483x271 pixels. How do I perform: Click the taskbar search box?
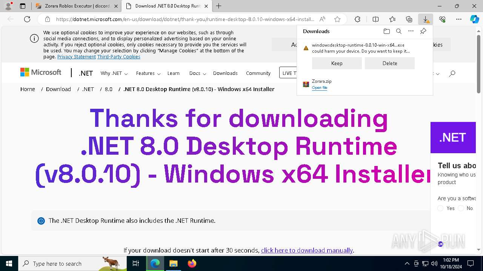click(72, 263)
